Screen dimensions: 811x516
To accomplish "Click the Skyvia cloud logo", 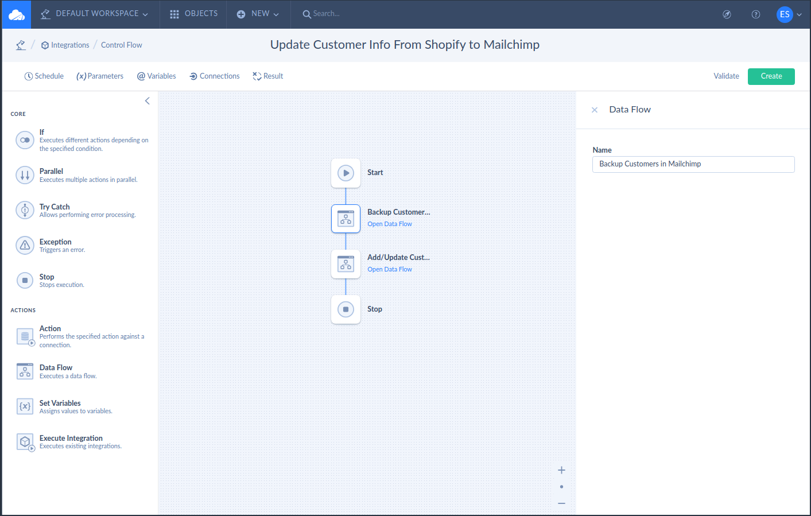I will point(17,14).
